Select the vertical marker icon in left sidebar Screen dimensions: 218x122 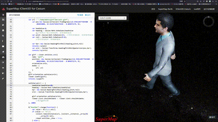(x=3, y=41)
